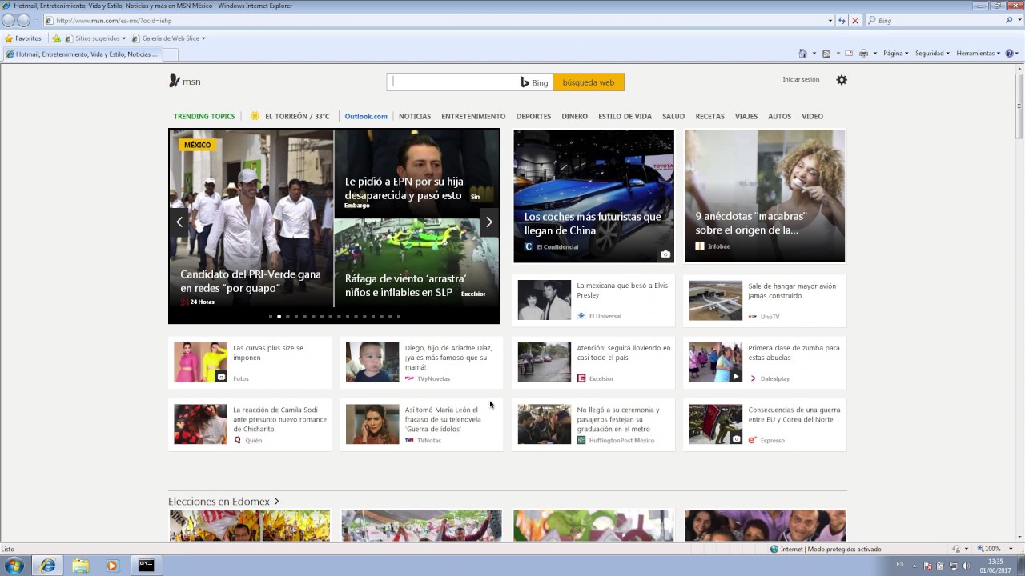This screenshot has width=1025, height=576.
Task: Click the Read mail envelope icon
Action: click(849, 54)
